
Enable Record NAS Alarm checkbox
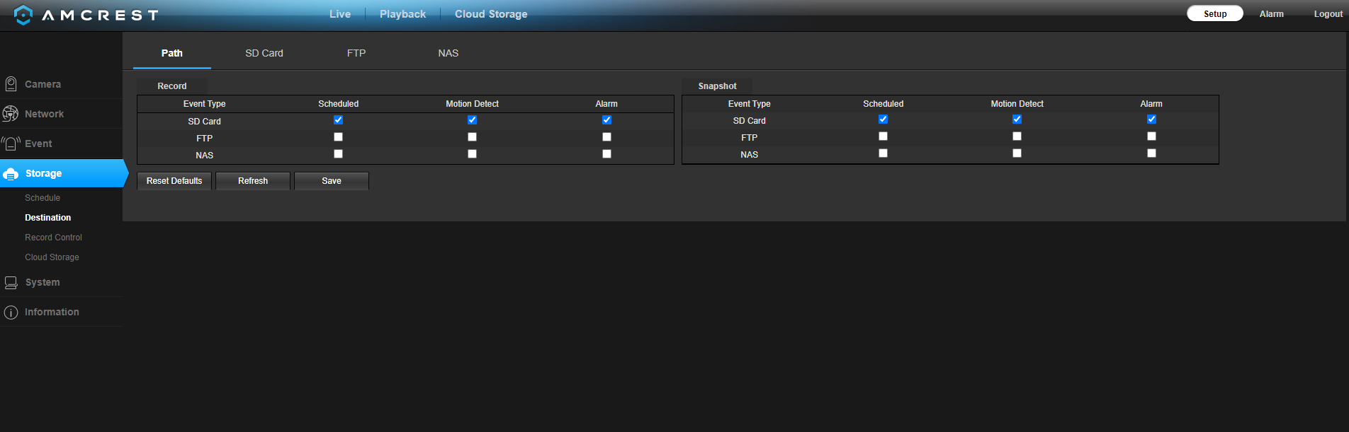coord(606,154)
